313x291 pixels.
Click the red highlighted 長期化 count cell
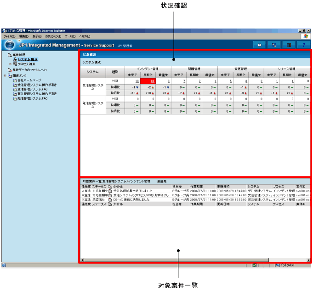coord(149,80)
